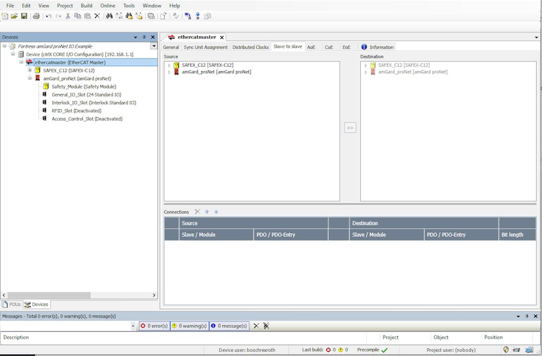Click the red amGard_proNet icon in Source list
Viewport: 542px width, 356px height.
coord(176,72)
